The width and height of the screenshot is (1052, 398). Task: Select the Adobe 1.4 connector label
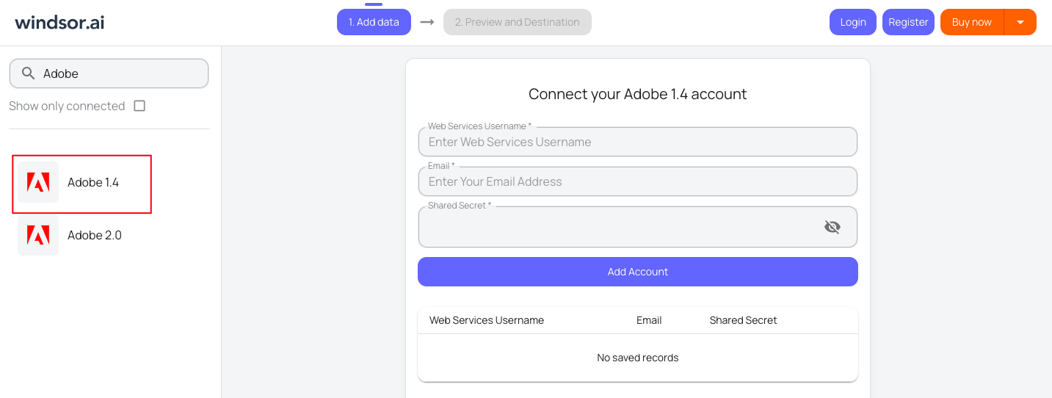(93, 182)
